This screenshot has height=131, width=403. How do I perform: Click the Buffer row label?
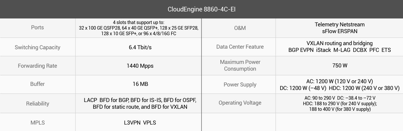[x=38, y=84]
